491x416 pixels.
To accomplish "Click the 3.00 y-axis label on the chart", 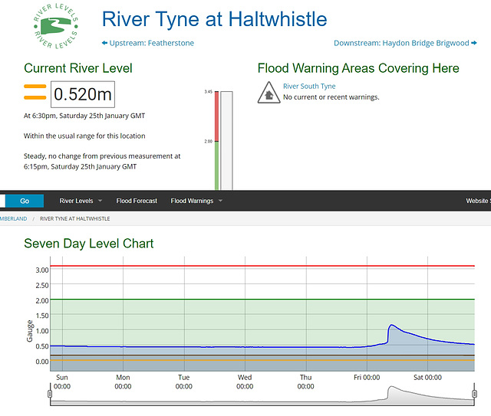I will click(x=42, y=270).
